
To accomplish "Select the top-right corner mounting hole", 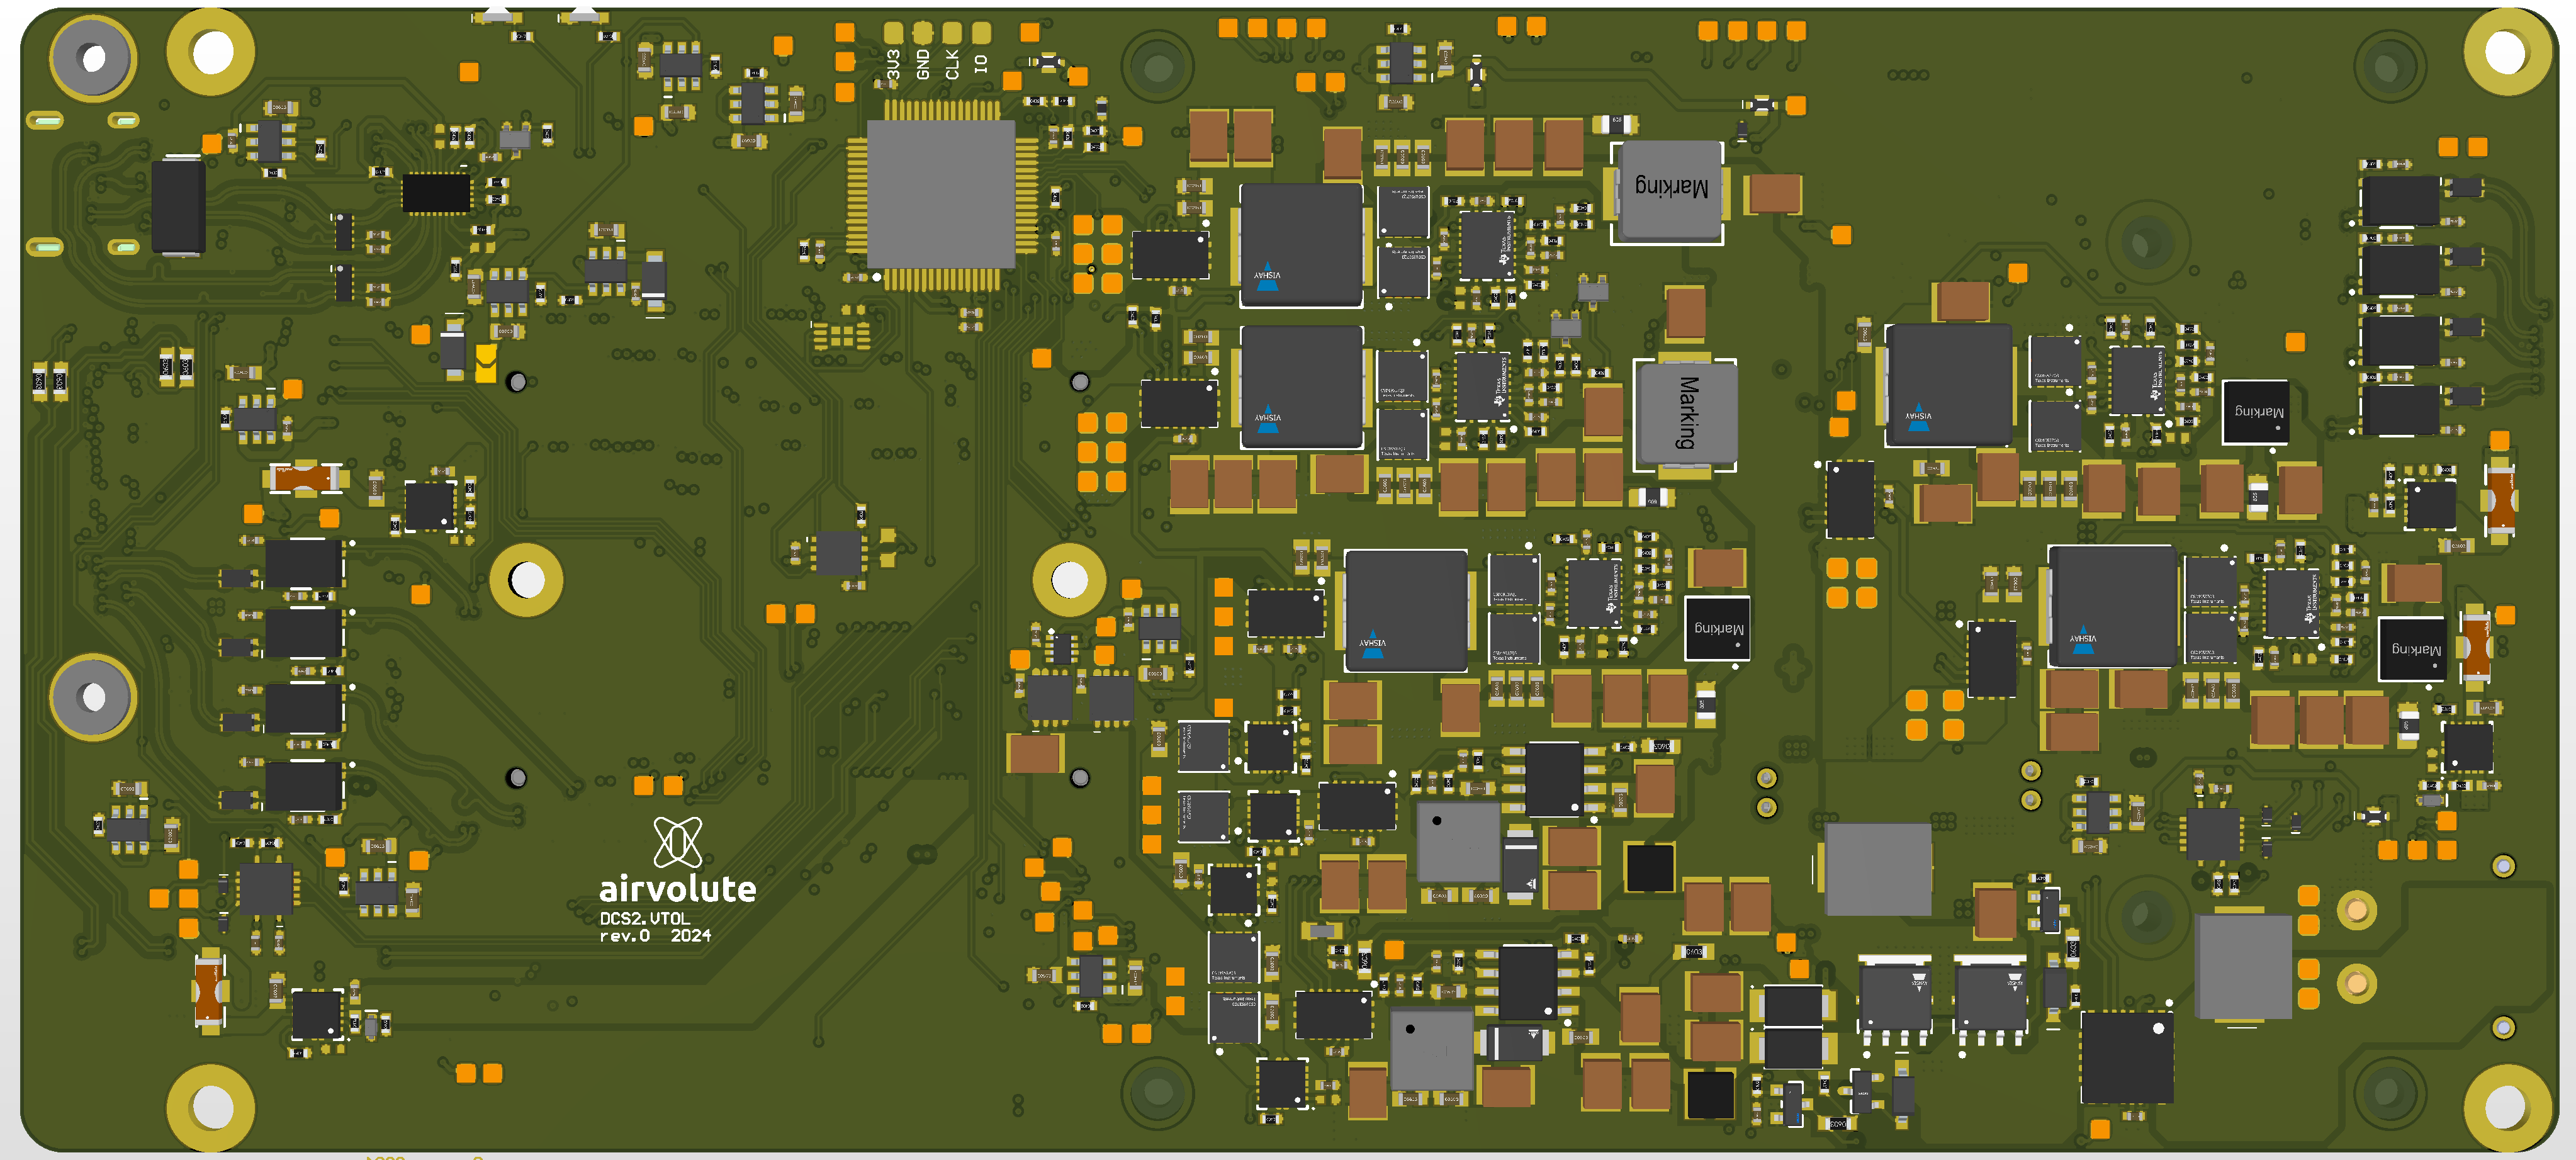I will point(2505,52).
